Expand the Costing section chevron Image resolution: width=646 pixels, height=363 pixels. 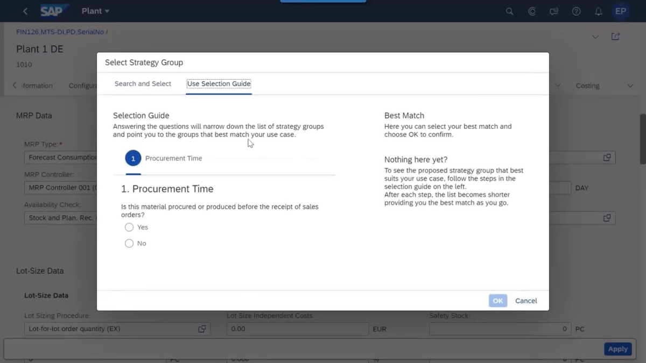click(x=630, y=86)
